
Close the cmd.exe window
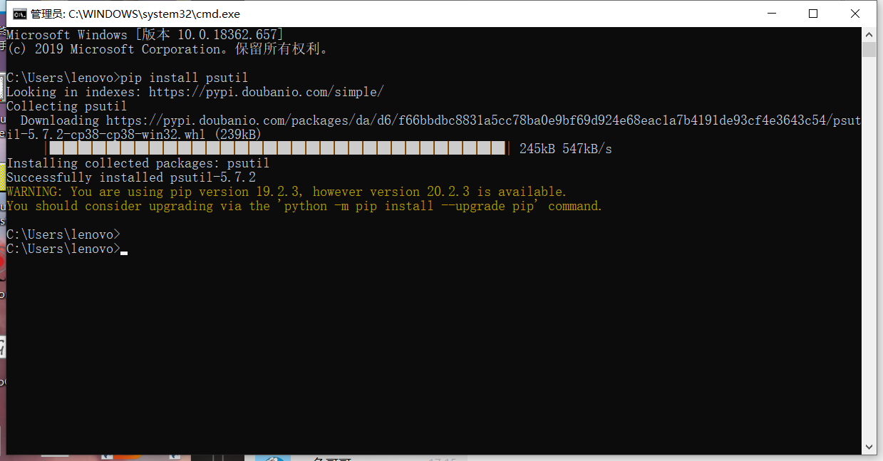coord(855,14)
